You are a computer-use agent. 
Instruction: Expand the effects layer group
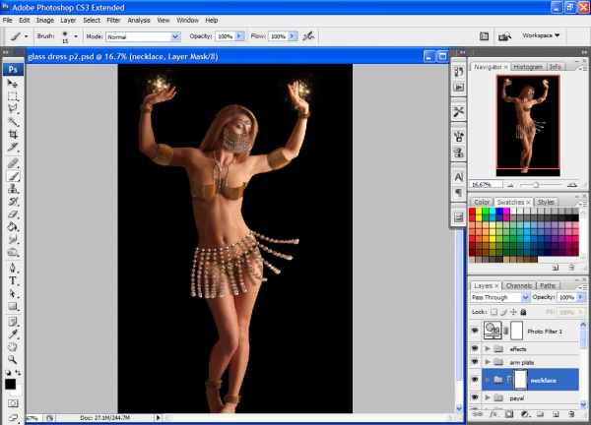[488, 348]
